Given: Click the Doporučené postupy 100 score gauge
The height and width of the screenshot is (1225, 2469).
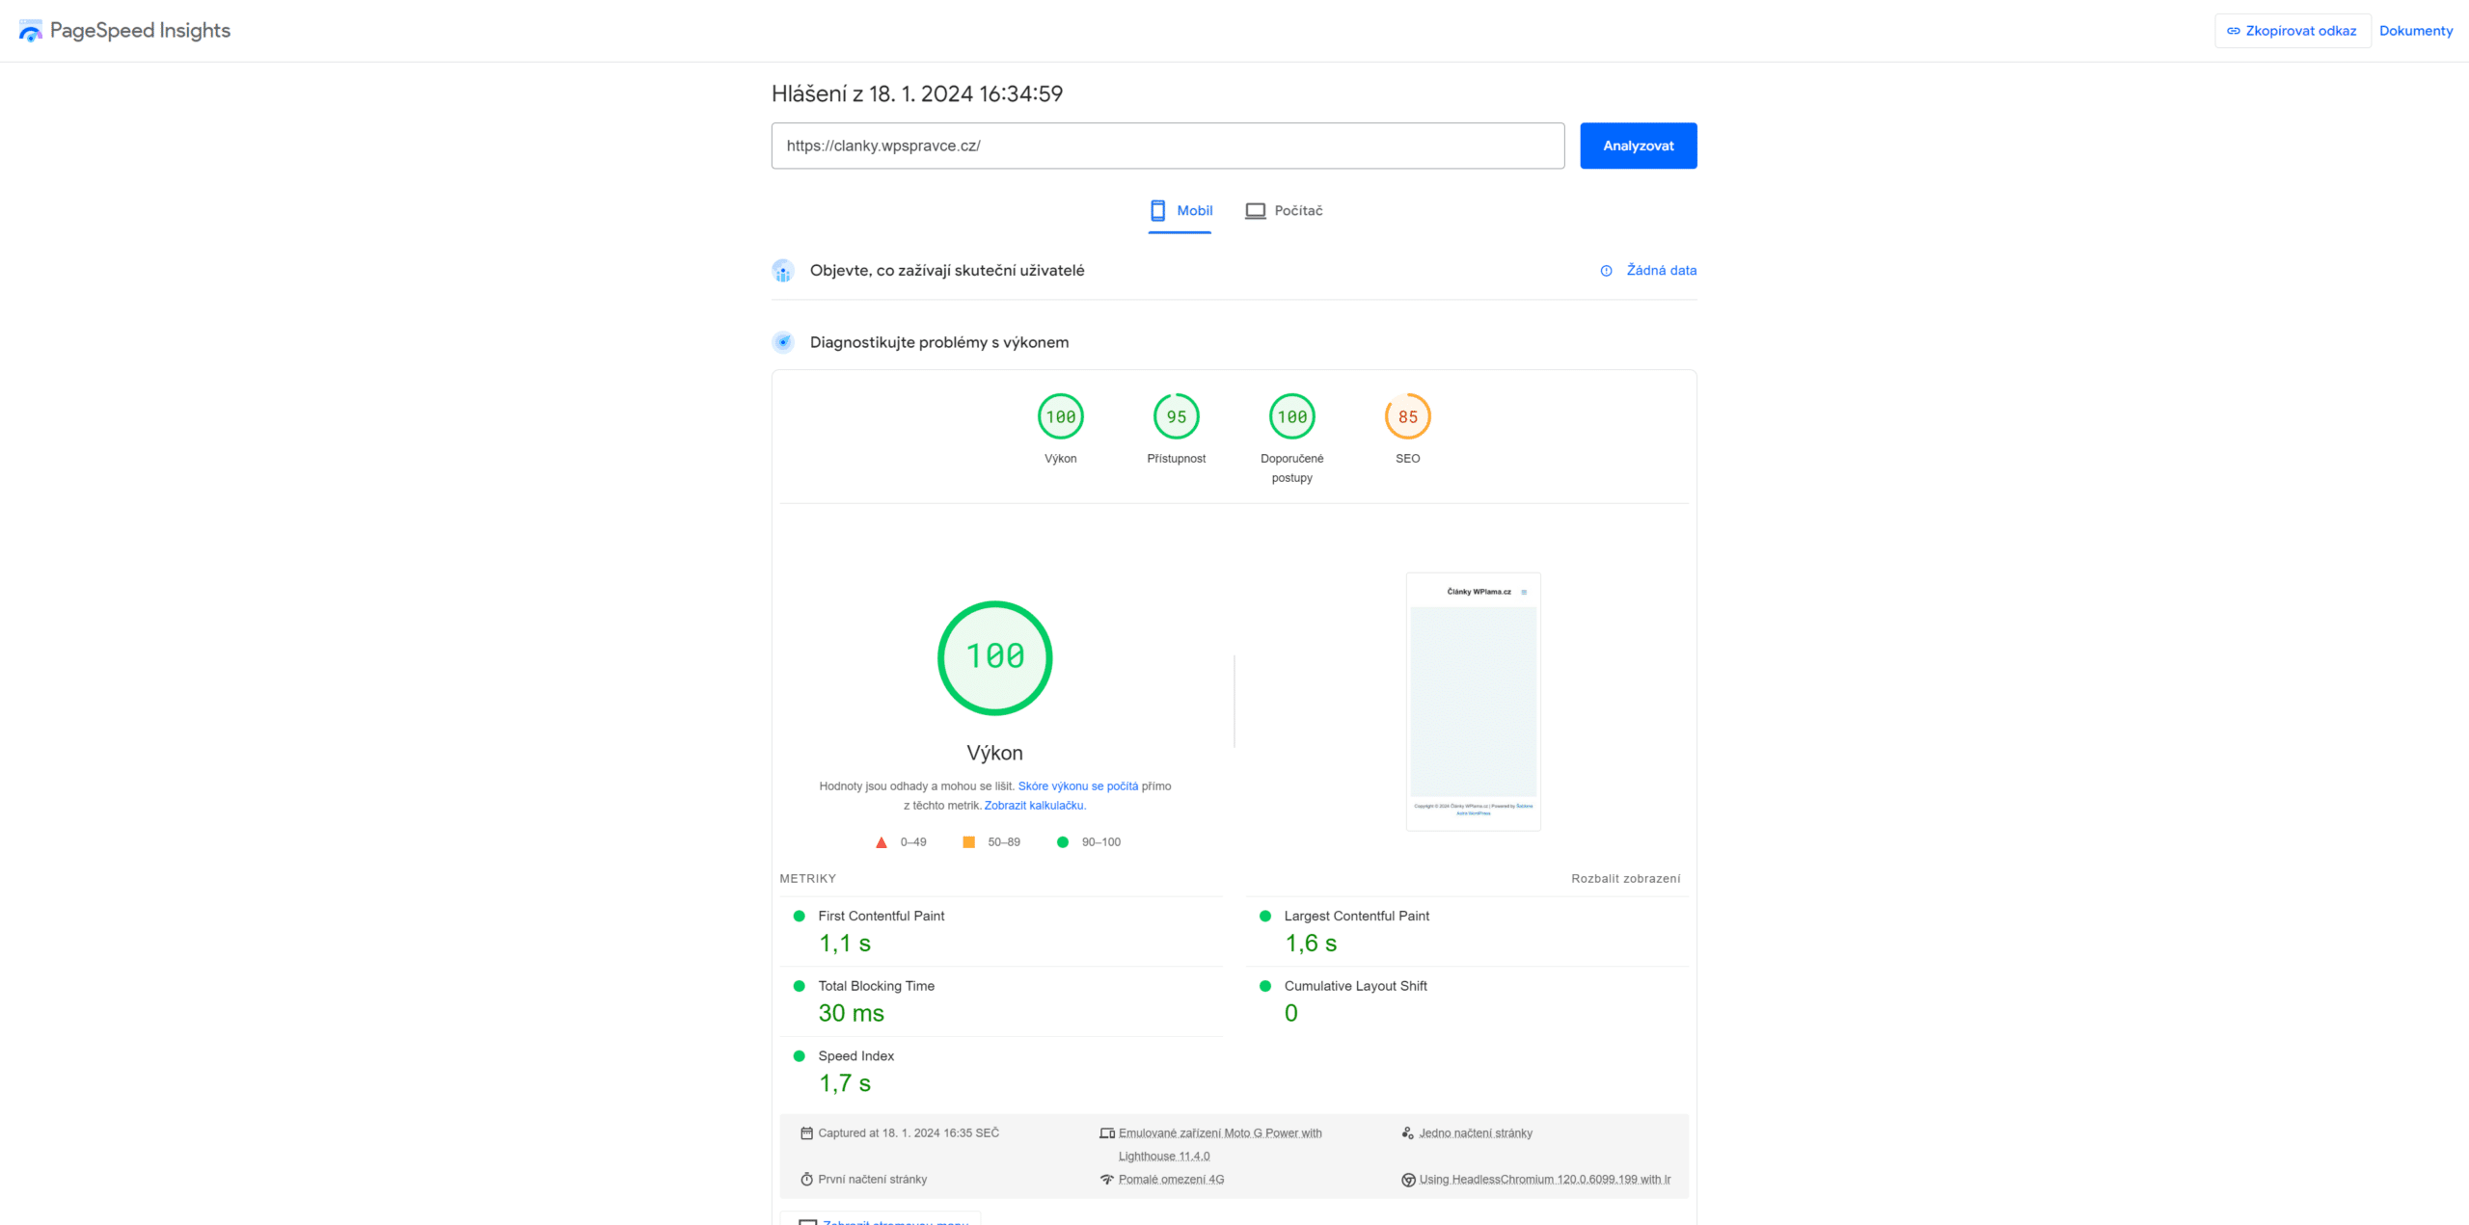Looking at the screenshot, I should pyautogui.click(x=1292, y=416).
